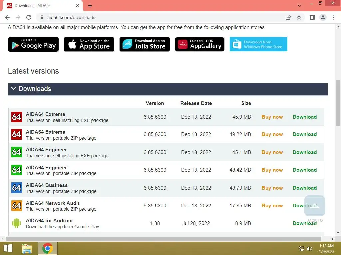Open the volume speaker icon in tray
341x255 pixels.
(x=310, y=248)
